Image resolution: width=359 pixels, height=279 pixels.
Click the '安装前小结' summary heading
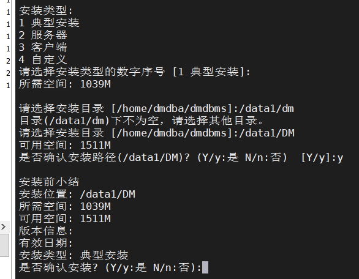[x=49, y=182]
